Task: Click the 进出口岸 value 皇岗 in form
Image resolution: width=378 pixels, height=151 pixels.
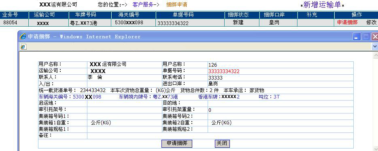Action: [213, 84]
